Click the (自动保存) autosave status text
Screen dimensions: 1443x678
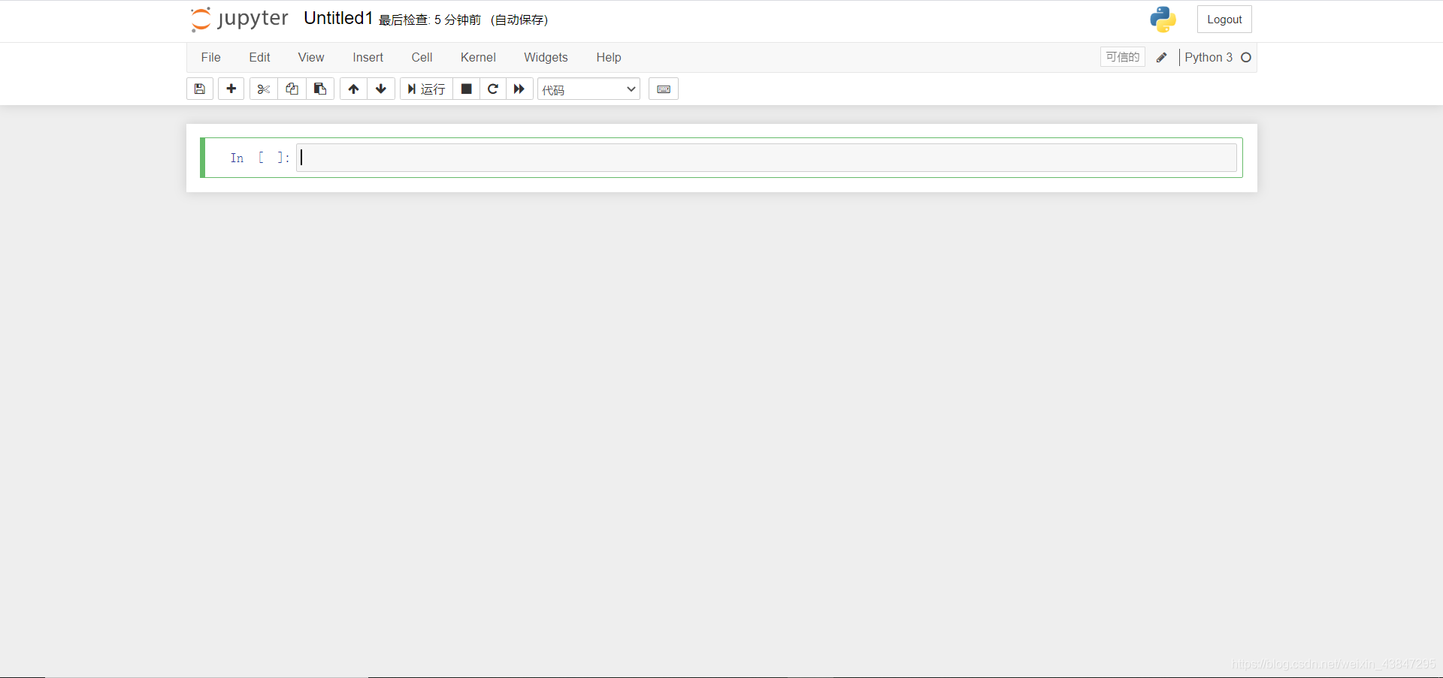[519, 20]
